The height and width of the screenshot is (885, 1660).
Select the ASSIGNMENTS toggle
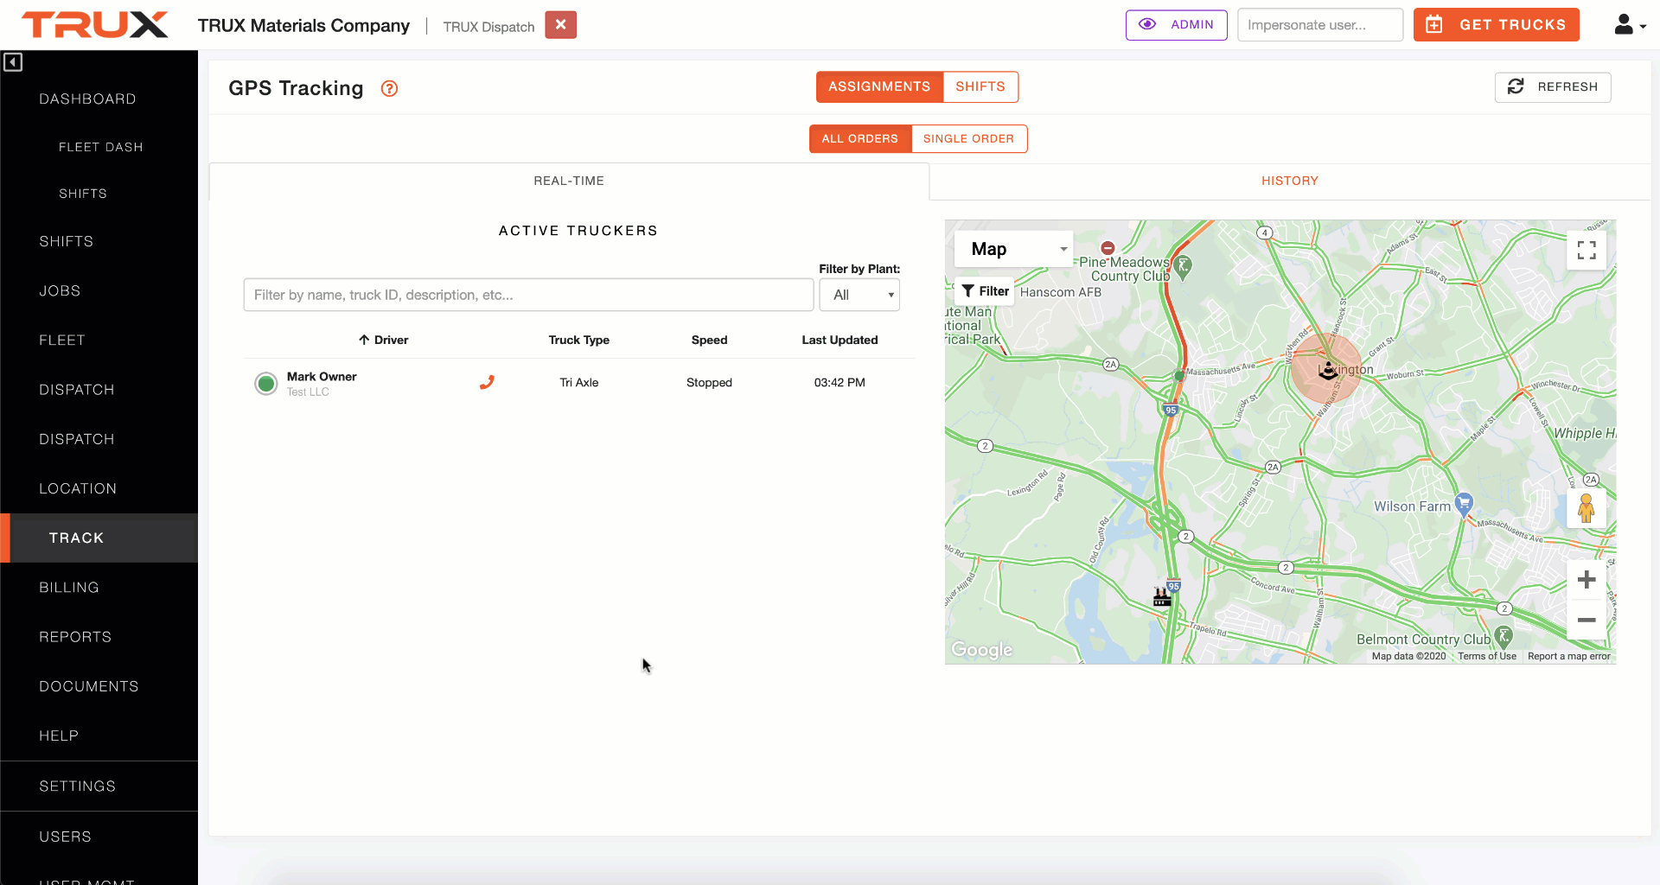coord(879,86)
